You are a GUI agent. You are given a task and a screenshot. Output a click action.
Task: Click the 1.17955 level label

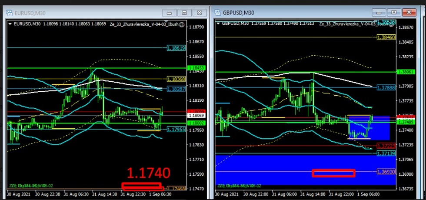point(176,130)
